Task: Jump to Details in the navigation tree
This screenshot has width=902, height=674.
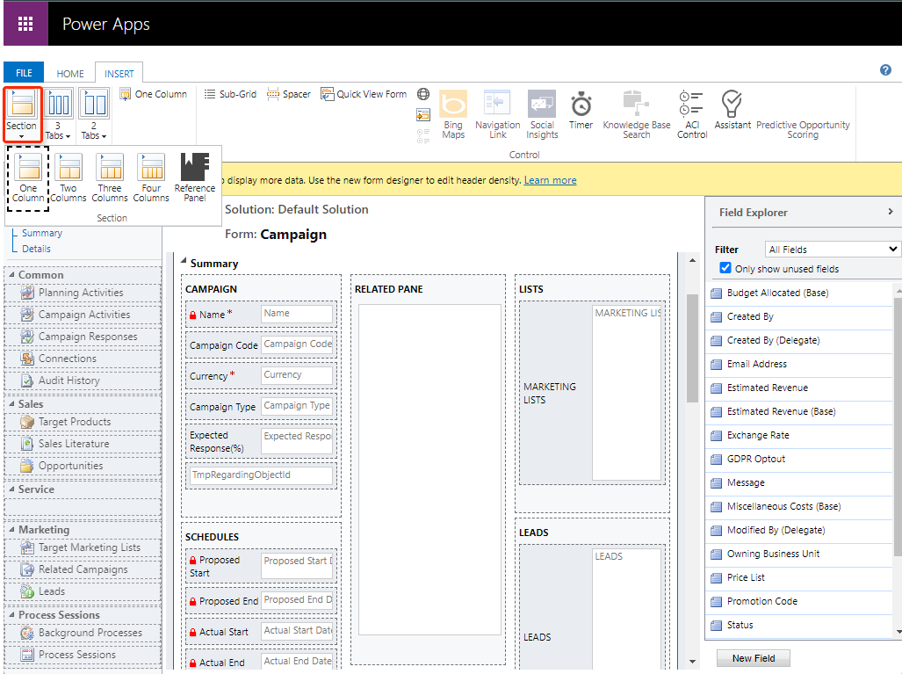Action: 36,249
